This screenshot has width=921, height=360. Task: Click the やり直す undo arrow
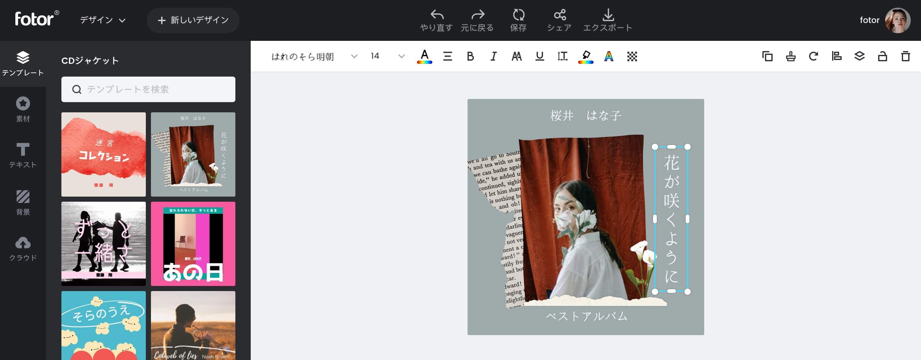[x=437, y=20]
